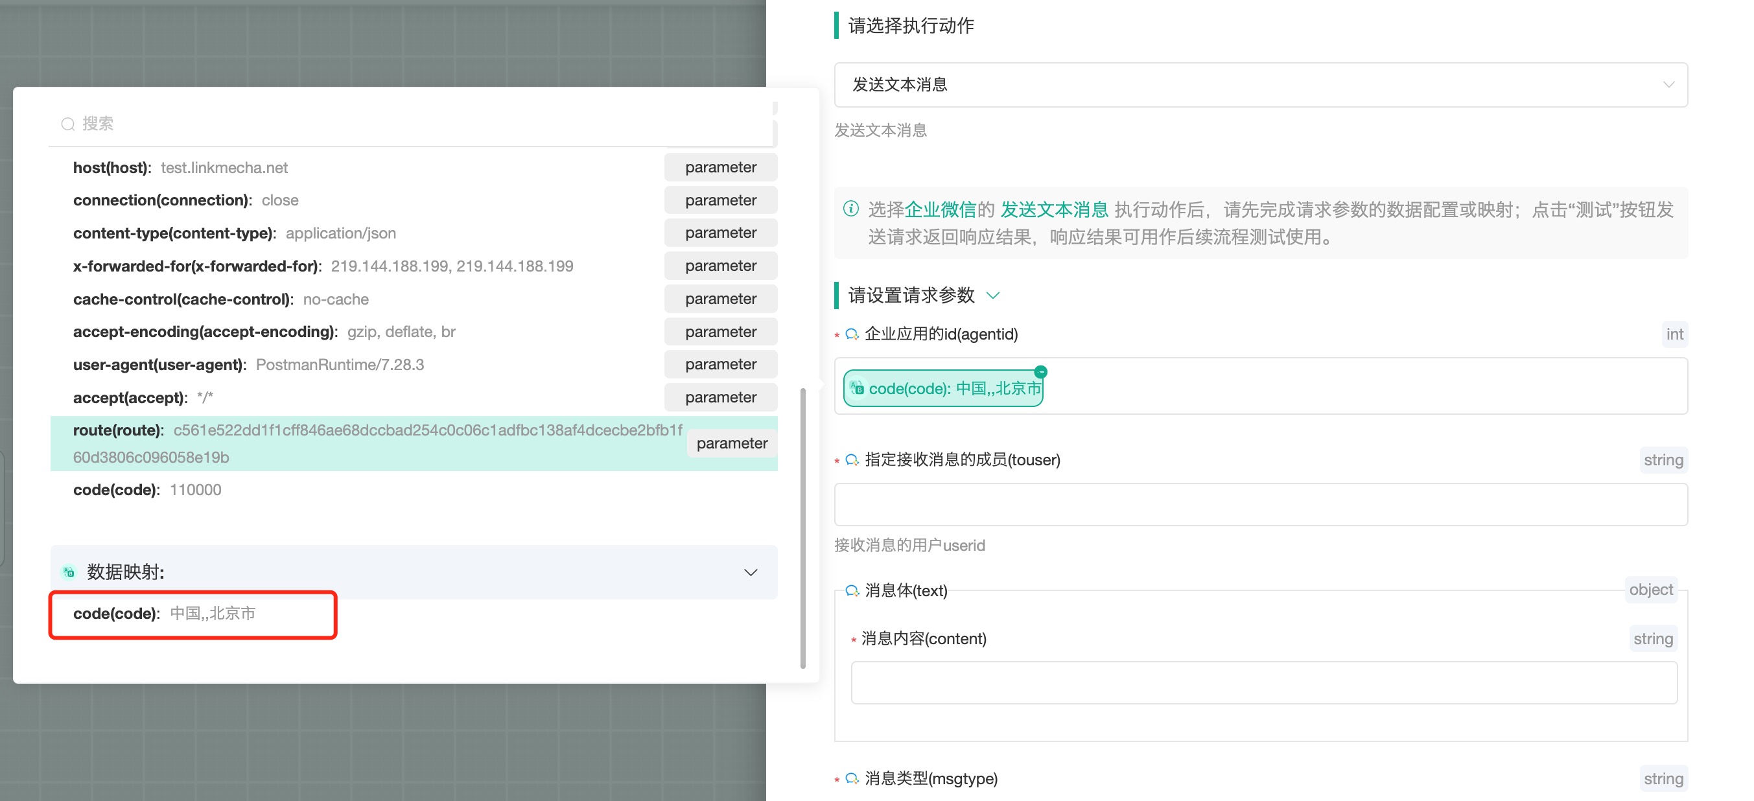The height and width of the screenshot is (801, 1754).
Task: Click the green 发送文本消息 link in hint
Action: [1054, 209]
